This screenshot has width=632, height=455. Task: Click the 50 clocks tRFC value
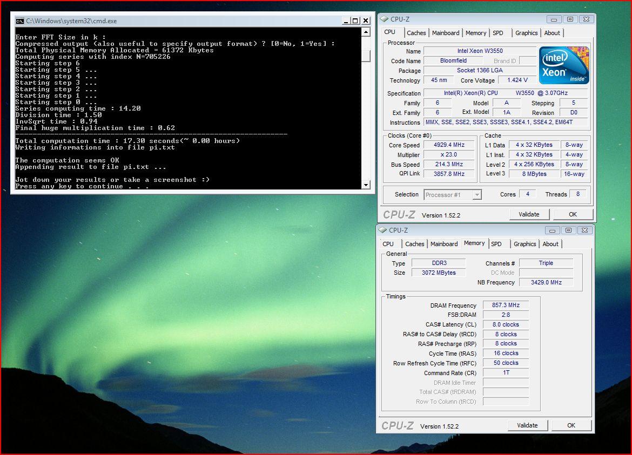tap(506, 363)
